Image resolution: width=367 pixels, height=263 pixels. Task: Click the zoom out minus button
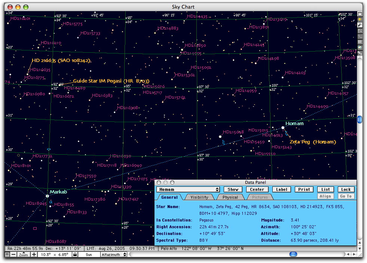click(x=14, y=254)
